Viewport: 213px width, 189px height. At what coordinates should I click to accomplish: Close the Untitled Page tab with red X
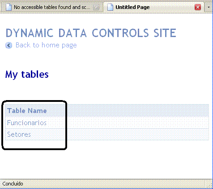tap(198, 7)
